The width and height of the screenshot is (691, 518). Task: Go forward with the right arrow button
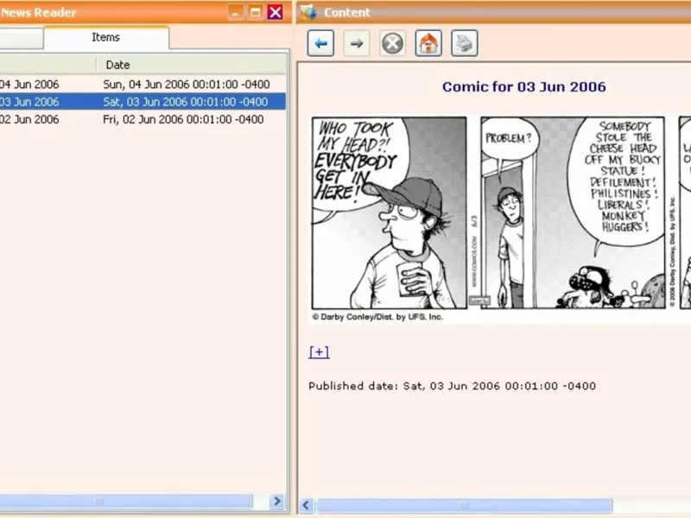point(356,43)
